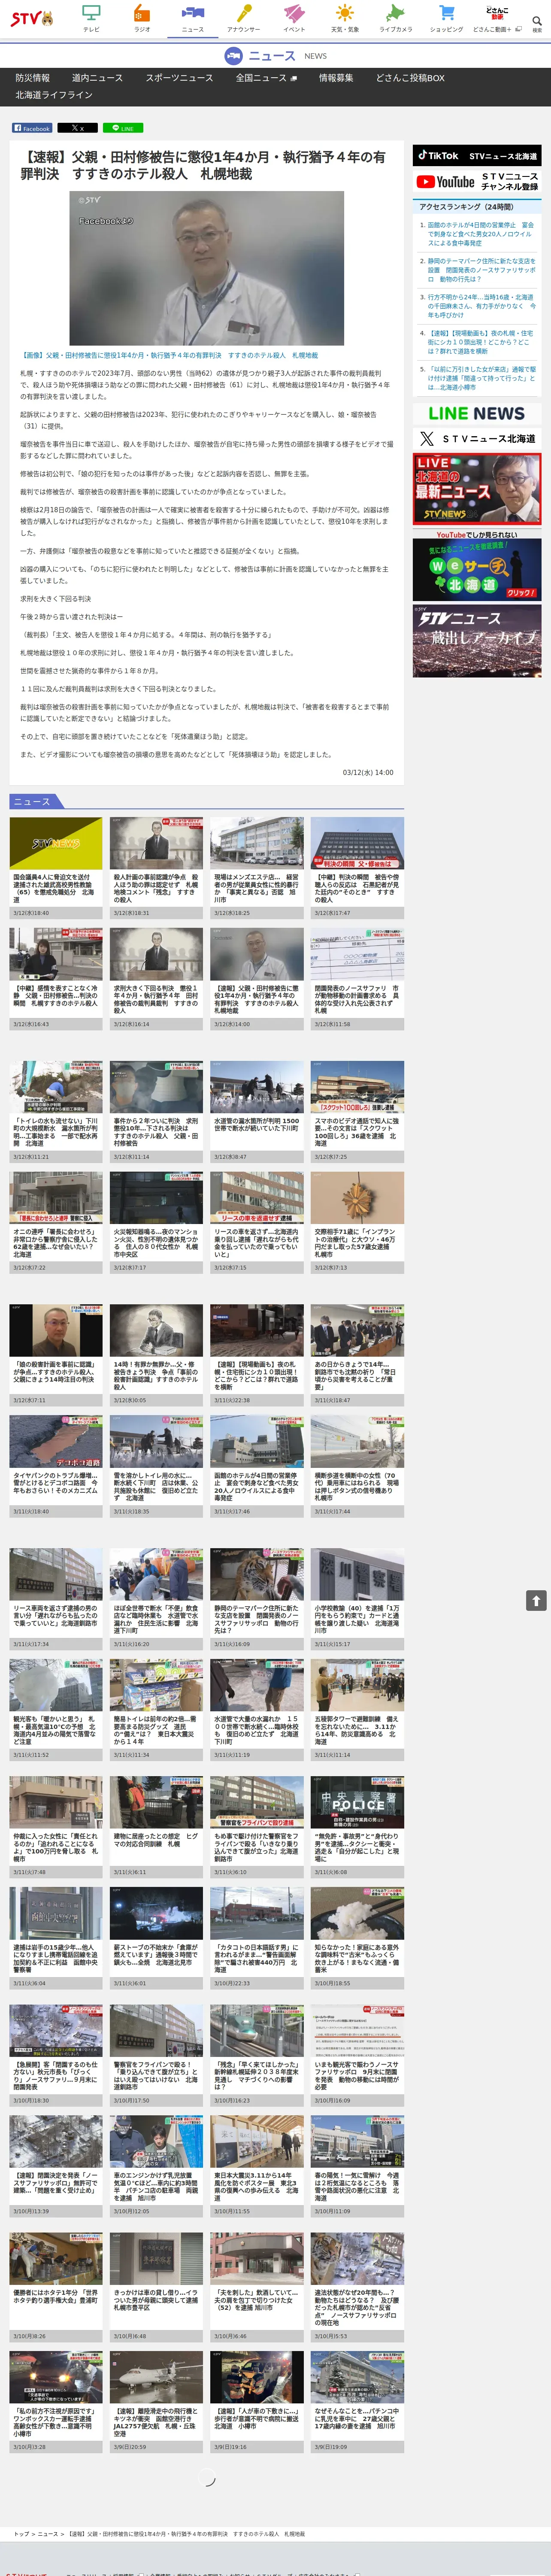The width and height of the screenshot is (551, 2576).
Task: Open スマホのビデオ通話で知人に強要 card
Action: (x=357, y=1112)
